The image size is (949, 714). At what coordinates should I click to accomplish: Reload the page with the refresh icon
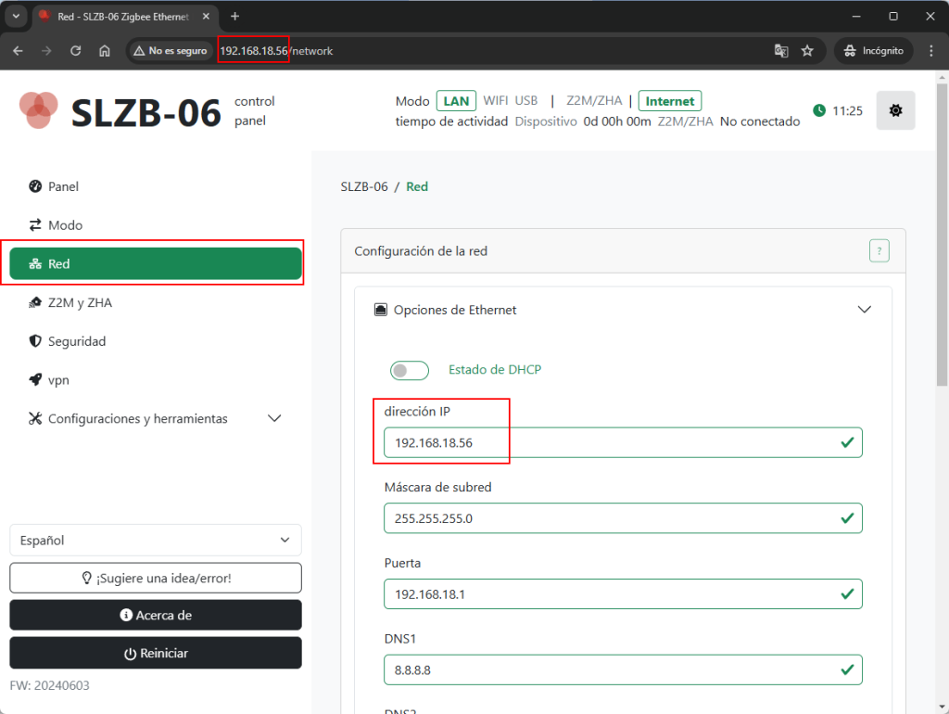pos(76,51)
